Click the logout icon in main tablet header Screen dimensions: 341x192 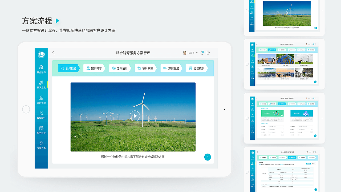(x=208, y=53)
